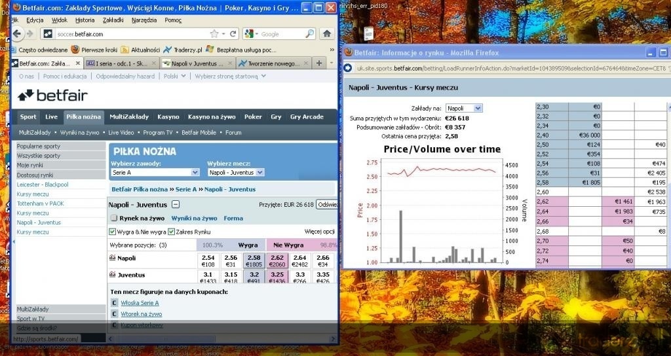The height and width of the screenshot is (356, 671).
Task: Uncheck the Zakres Rynku checkbox
Action: pyautogui.click(x=171, y=232)
